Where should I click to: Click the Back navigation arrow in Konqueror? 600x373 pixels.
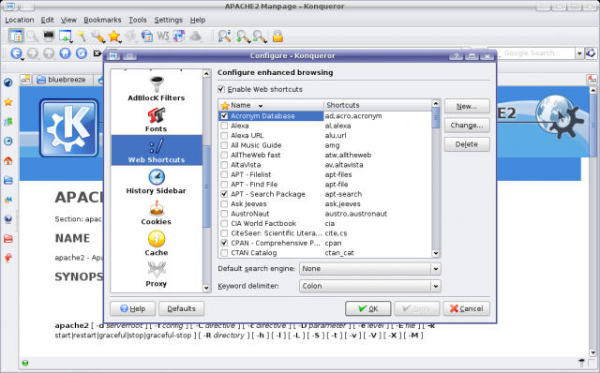pos(16,53)
